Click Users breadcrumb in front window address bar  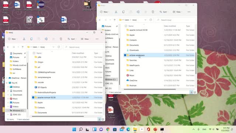point(35,47)
